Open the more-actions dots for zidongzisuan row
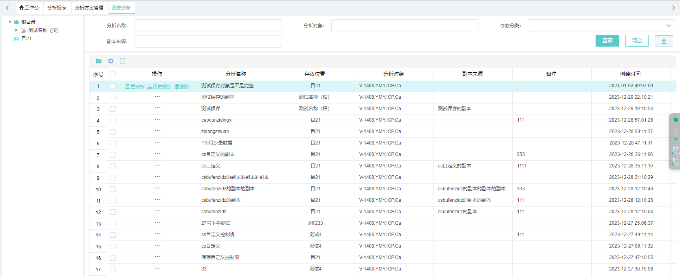The height and width of the screenshot is (278, 680). click(158, 131)
